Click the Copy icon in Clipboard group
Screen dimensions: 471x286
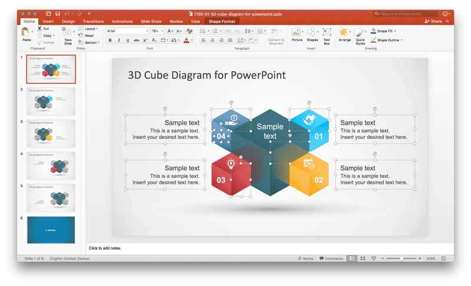tap(39, 35)
